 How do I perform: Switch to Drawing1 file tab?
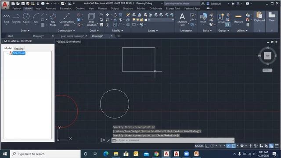(39, 36)
